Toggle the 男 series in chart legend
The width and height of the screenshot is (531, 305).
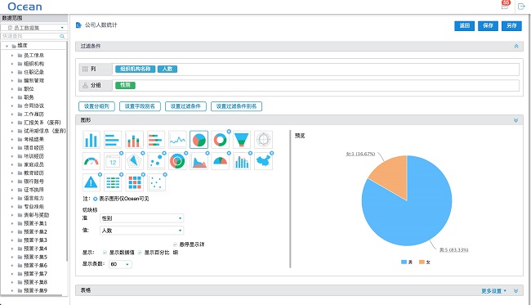[407, 262]
